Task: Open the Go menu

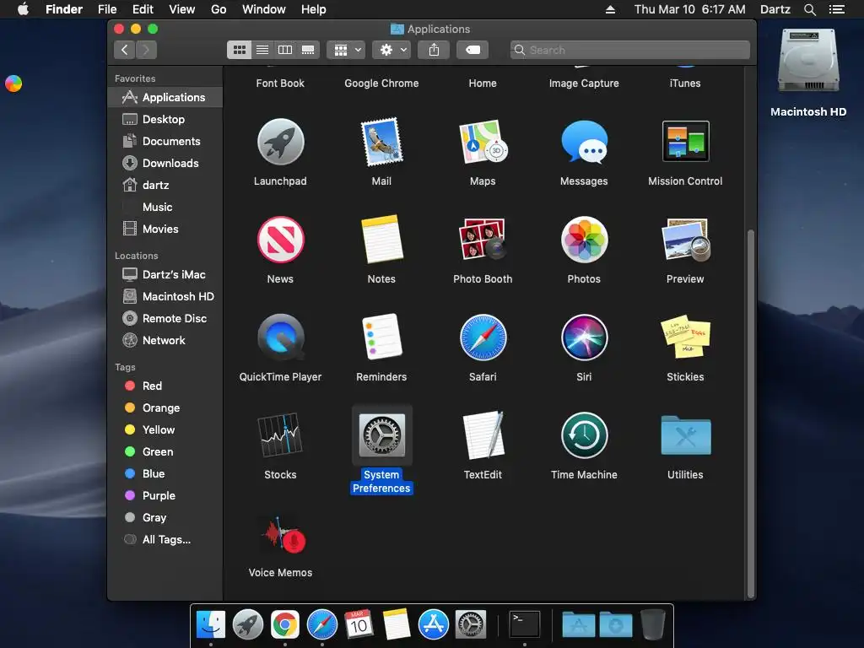Action: (219, 9)
